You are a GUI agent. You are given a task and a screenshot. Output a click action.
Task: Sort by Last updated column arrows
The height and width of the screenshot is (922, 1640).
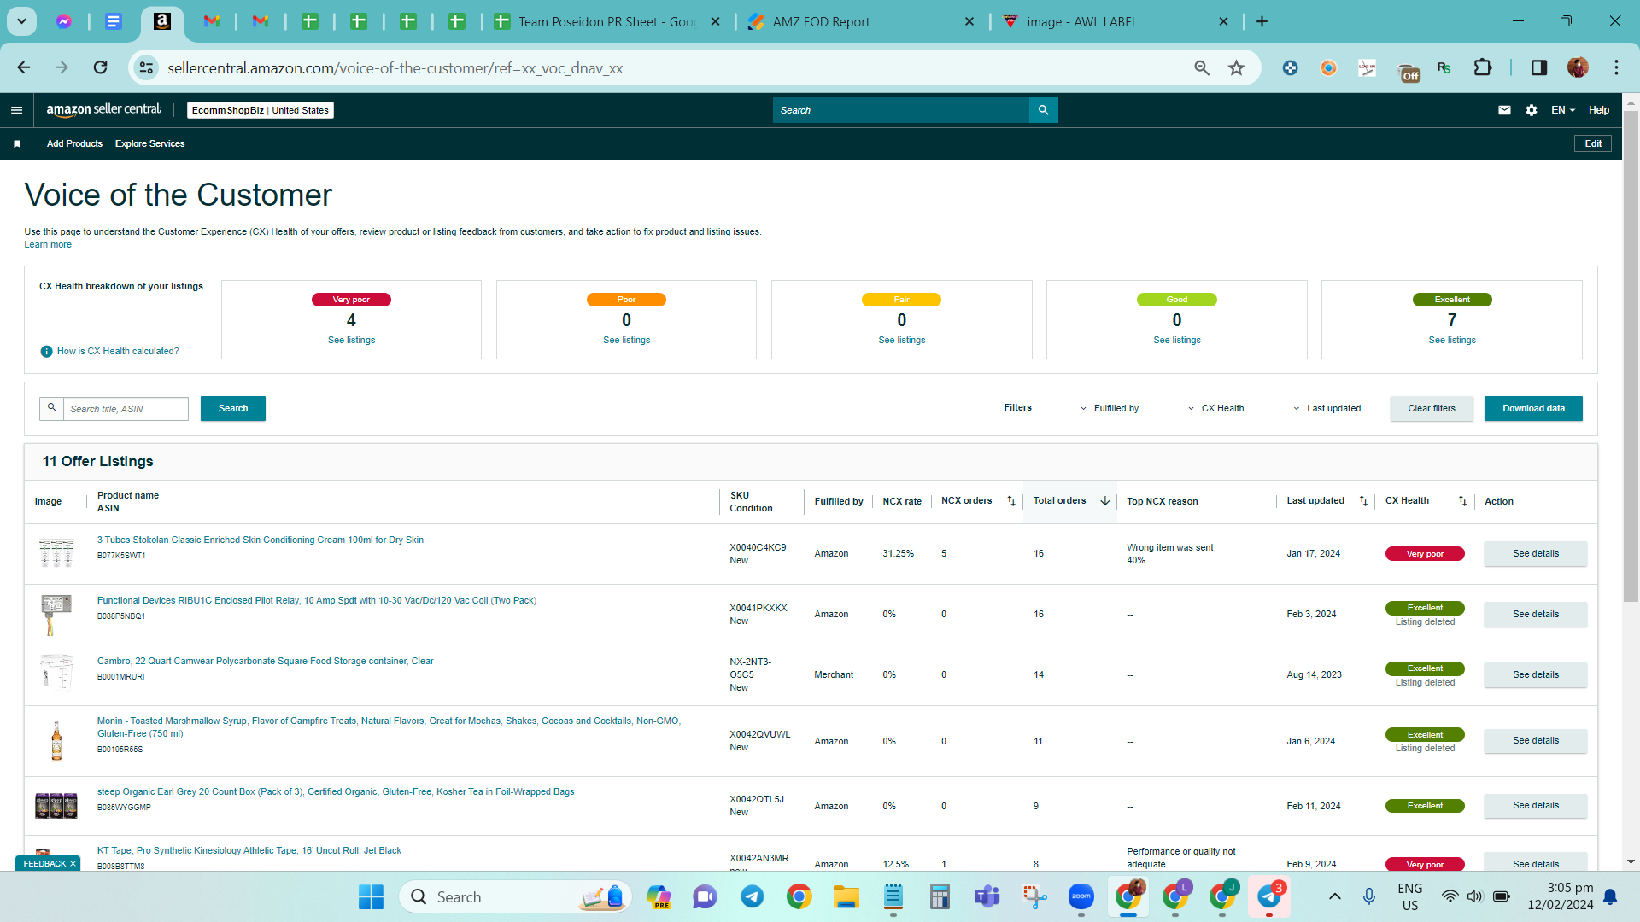pos(1363,501)
